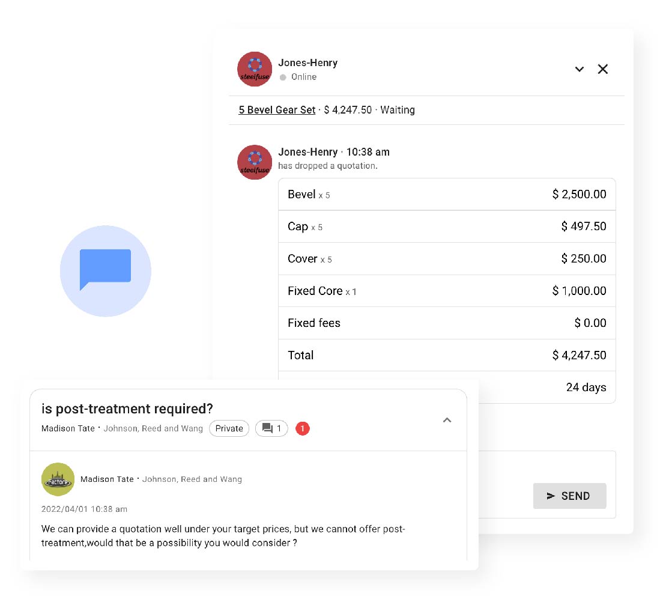Click Madison Tate's Factore avatar
The width and height of the screenshot is (666, 599).
click(58, 479)
